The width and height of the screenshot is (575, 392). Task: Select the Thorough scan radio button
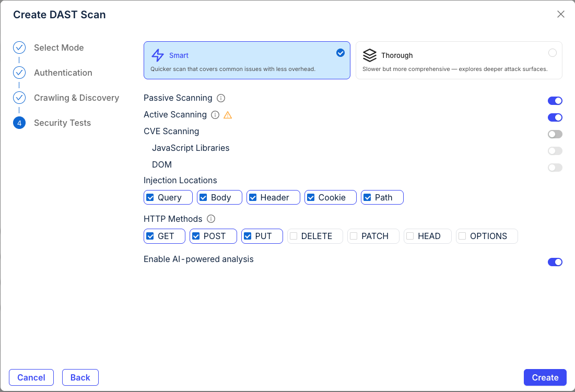(x=553, y=52)
